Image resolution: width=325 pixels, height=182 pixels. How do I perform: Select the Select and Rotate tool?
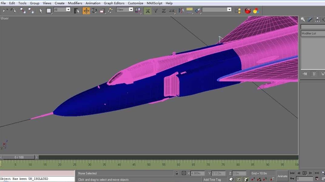coord(94,11)
